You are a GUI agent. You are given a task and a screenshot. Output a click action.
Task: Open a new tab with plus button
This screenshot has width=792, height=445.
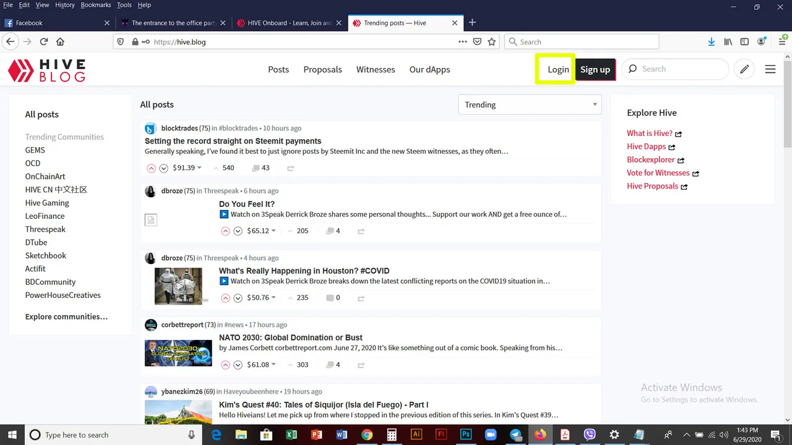click(472, 23)
